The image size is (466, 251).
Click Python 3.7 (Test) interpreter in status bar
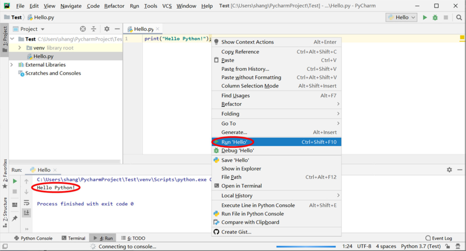click(421, 246)
